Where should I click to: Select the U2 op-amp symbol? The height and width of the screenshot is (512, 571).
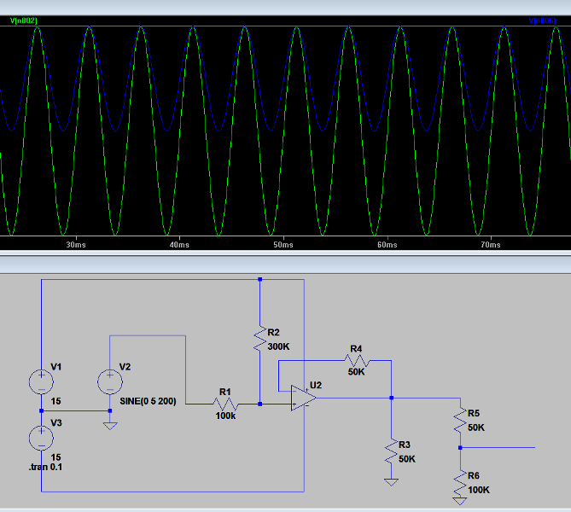pos(303,398)
